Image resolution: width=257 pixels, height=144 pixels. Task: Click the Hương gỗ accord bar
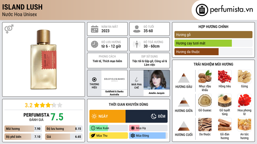click(213, 34)
